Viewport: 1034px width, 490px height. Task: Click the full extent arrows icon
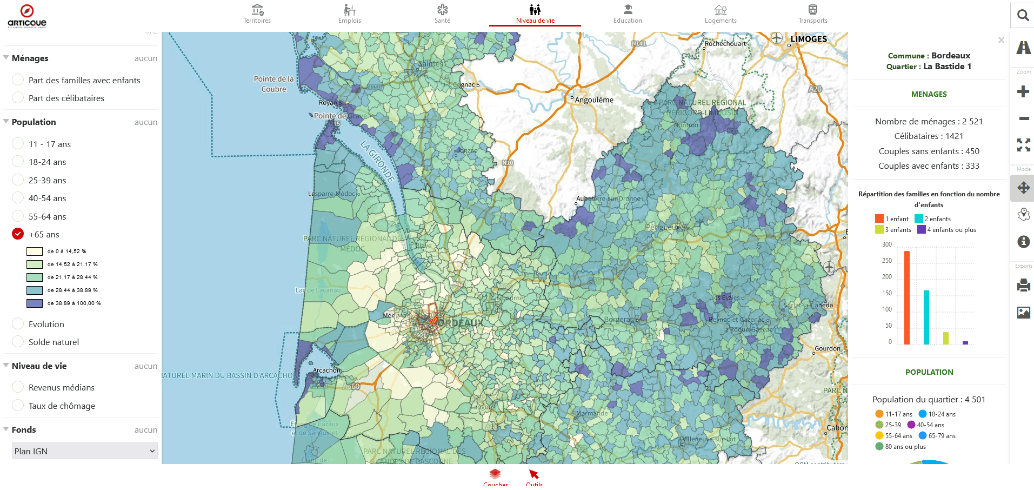tap(1023, 145)
